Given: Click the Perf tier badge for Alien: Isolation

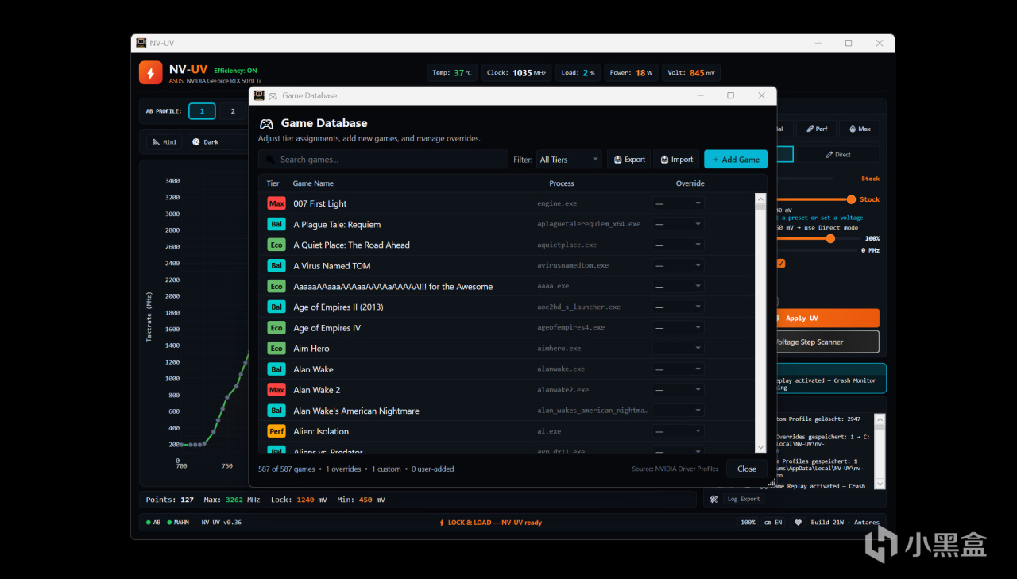Looking at the screenshot, I should pyautogui.click(x=276, y=431).
